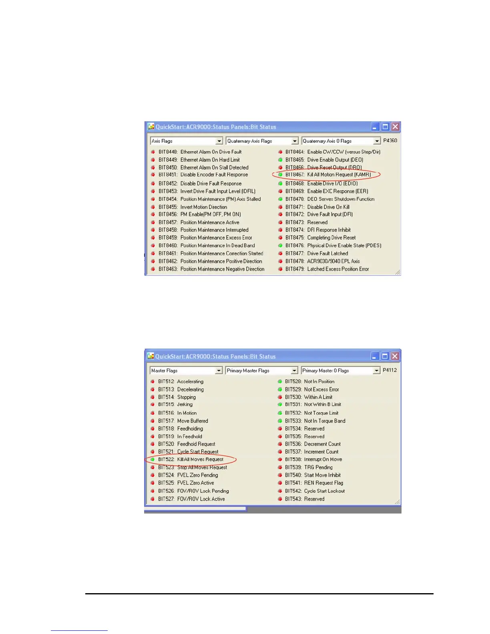Click red LED for BIT8451 Disable Encoder Fault
This screenshot has height=634, width=490.
(x=153, y=175)
